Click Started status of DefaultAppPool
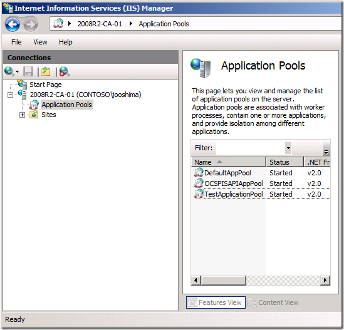The image size is (344, 330). click(x=281, y=173)
